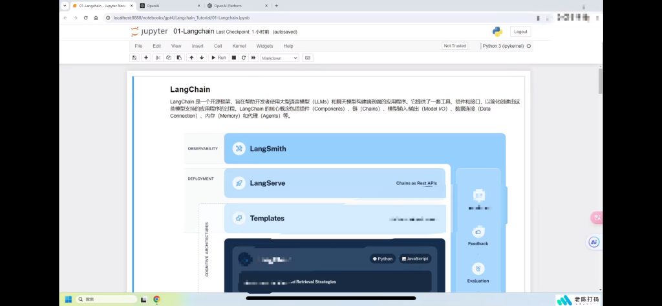The image size is (662, 306).
Task: Open the Widgets menu
Action: coord(264,46)
